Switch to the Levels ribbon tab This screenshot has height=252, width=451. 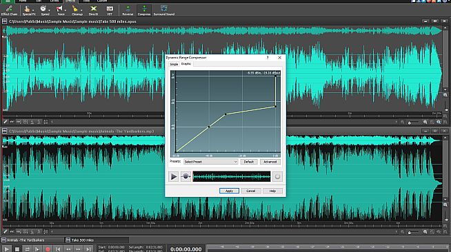54,1
